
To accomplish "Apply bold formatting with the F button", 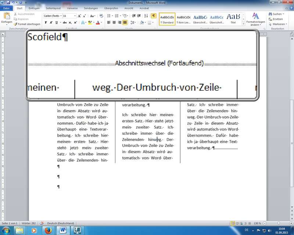I will (46, 22).
